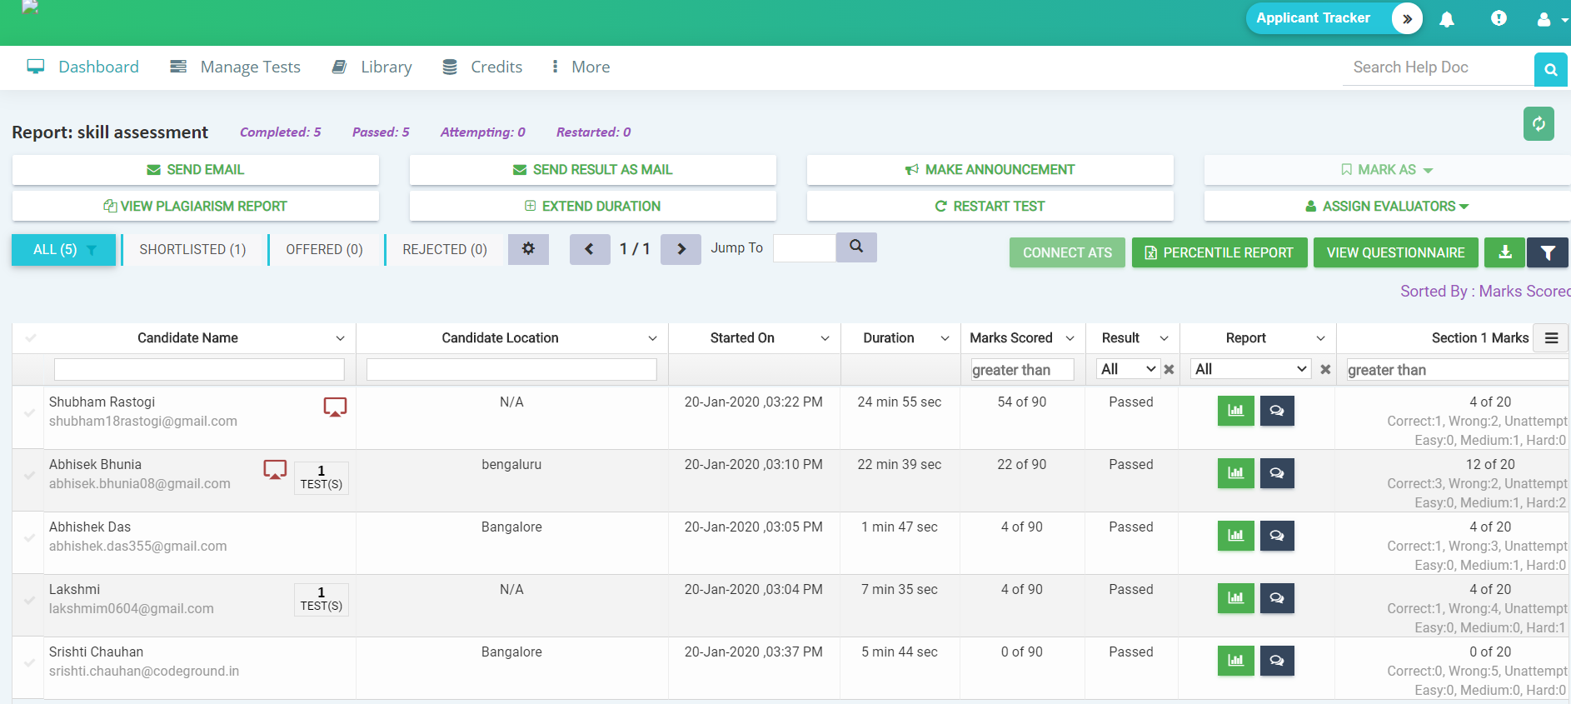The width and height of the screenshot is (1571, 704).
Task: Open the Credits menu
Action: pos(482,67)
